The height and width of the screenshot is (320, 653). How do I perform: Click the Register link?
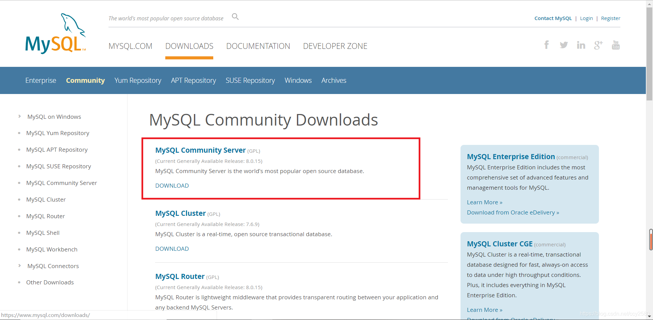[610, 18]
